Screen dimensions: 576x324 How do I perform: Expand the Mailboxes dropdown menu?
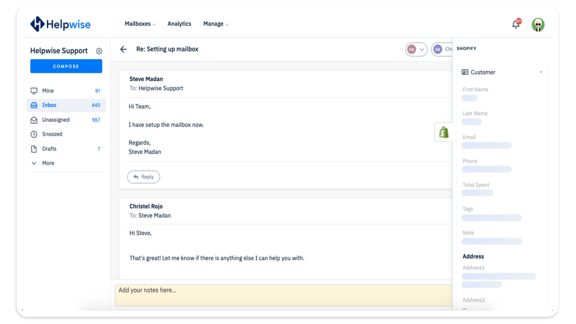[140, 24]
